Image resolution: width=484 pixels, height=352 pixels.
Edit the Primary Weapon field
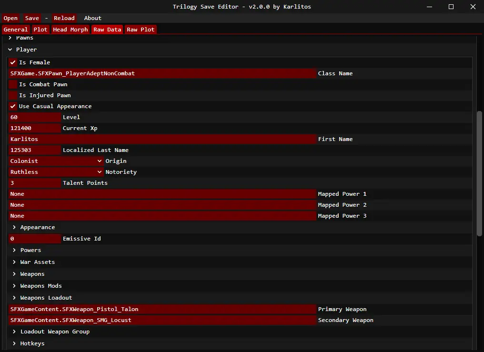(x=162, y=309)
